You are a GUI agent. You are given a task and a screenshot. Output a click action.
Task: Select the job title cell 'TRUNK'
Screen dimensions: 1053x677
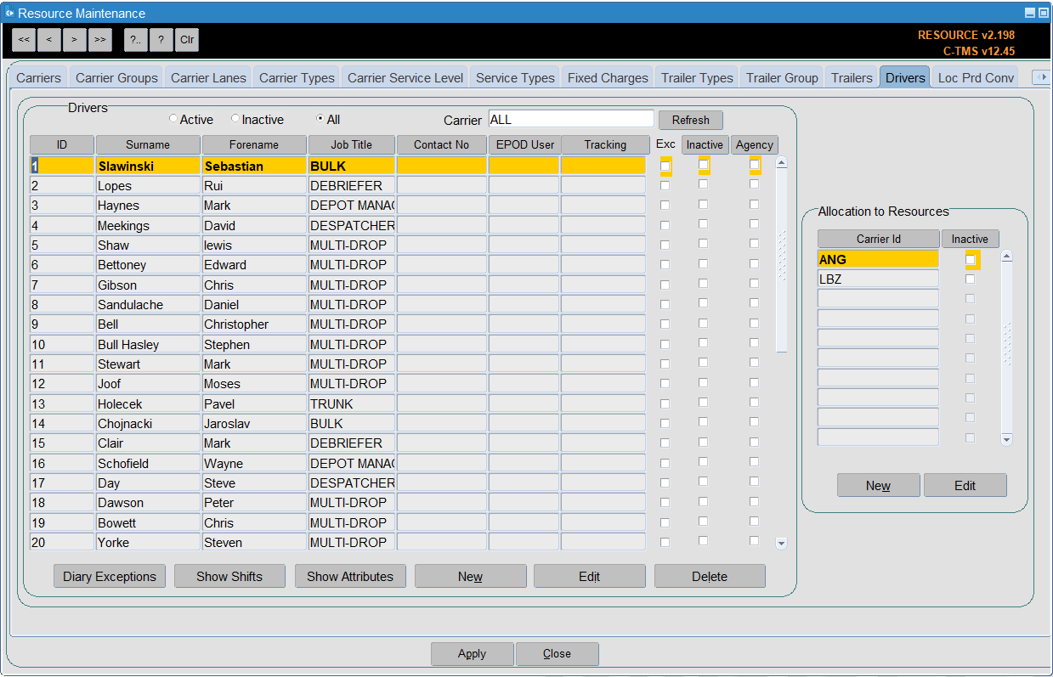(x=351, y=403)
